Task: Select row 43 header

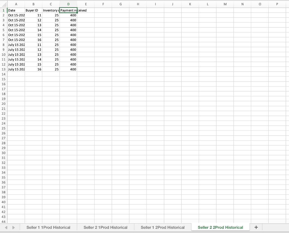Action: pos(3,217)
